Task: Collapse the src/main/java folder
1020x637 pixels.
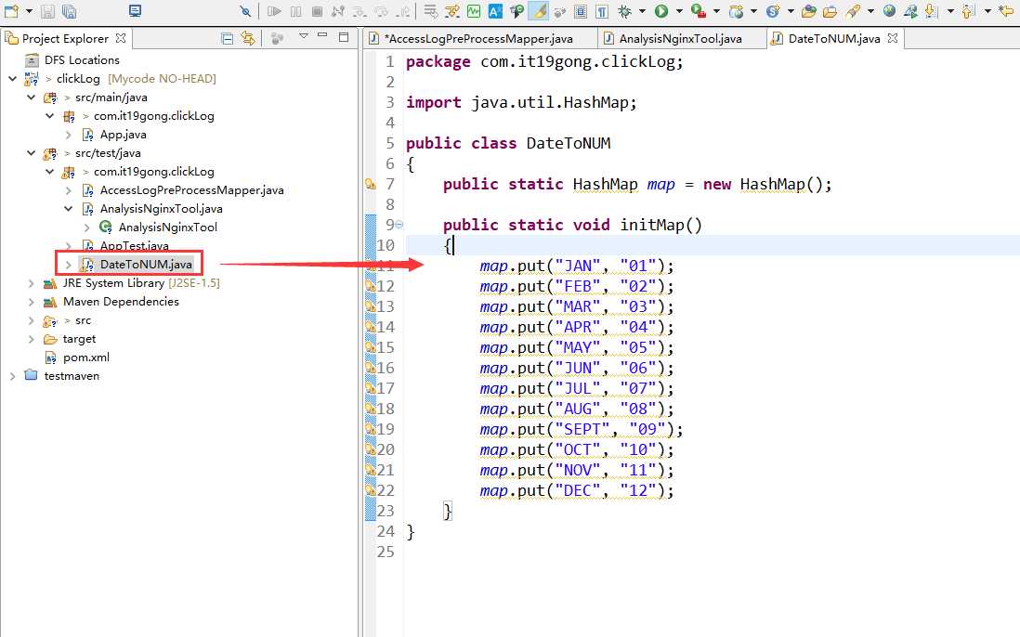Action: point(32,97)
